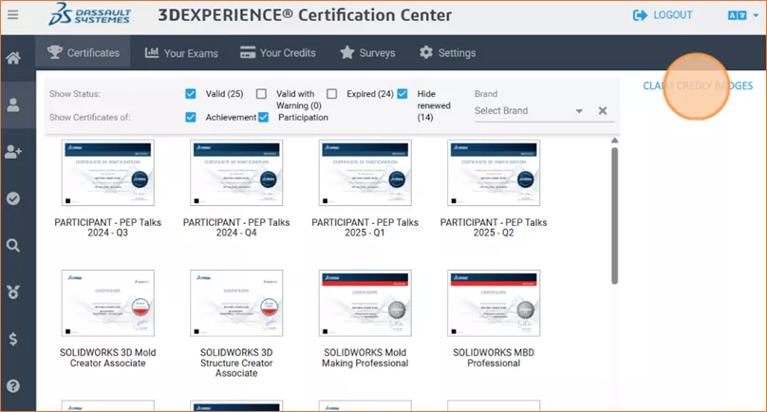This screenshot has height=412, width=767.
Task: Open help question mark sidebar icon
Action: point(13,385)
